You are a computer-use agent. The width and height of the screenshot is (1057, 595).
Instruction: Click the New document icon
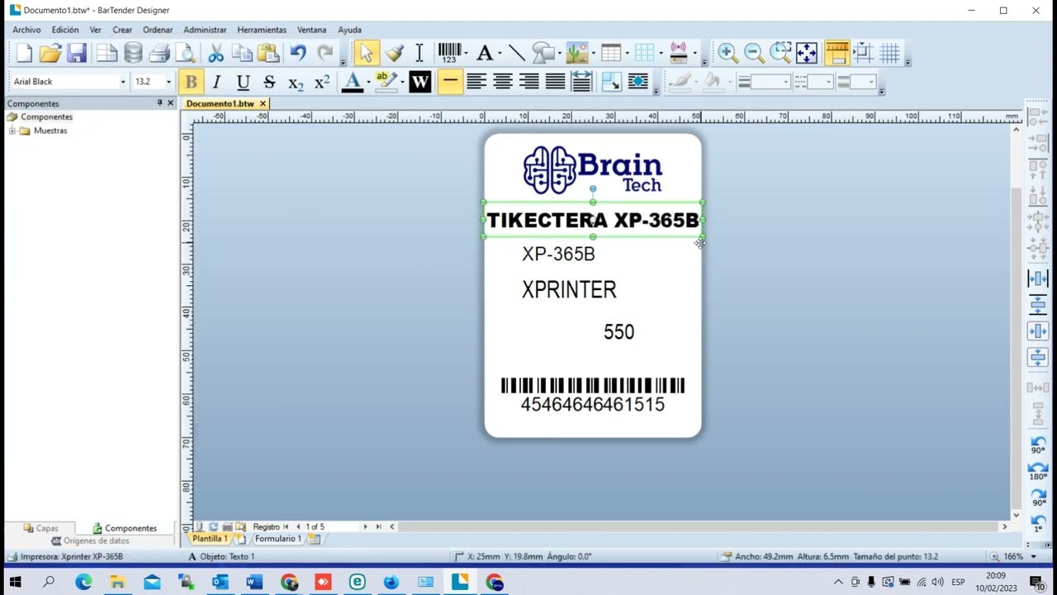click(23, 54)
